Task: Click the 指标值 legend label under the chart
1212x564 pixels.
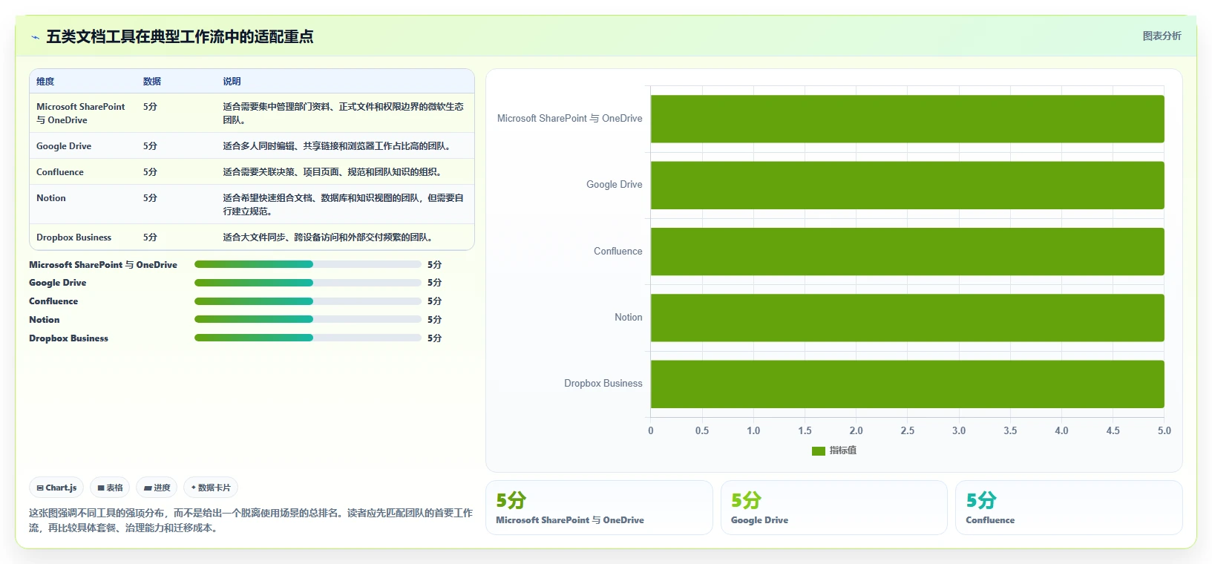Action: pos(843,450)
